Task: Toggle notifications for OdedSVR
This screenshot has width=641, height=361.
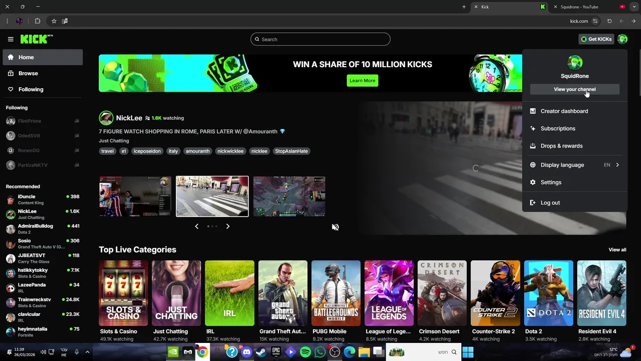Action: coord(77,136)
